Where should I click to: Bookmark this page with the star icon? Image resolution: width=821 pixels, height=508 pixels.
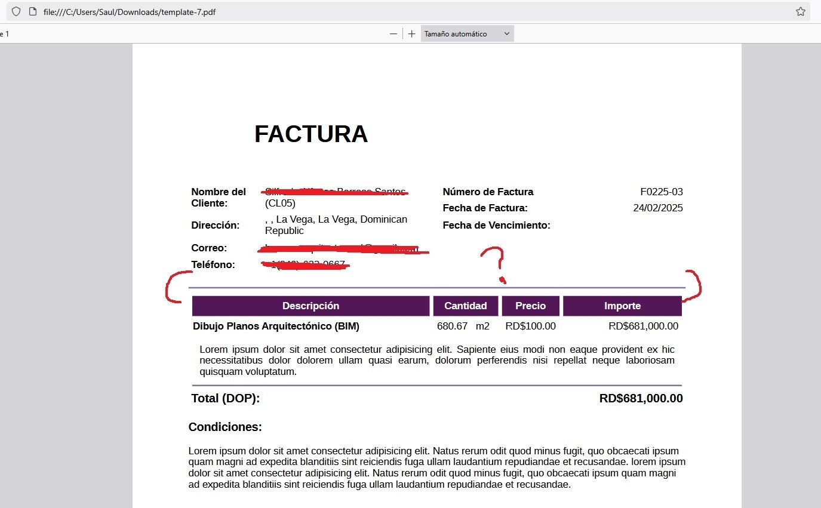coord(801,11)
